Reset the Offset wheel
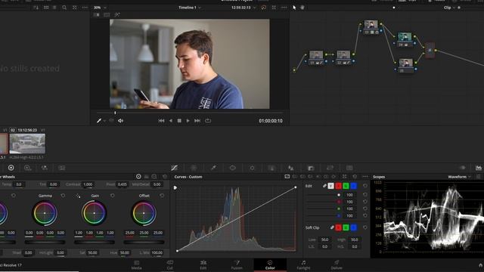This screenshot has width=484, height=272. coord(162,196)
